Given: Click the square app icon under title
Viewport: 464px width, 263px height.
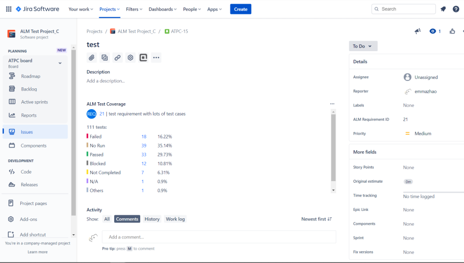Looking at the screenshot, I should [x=143, y=57].
